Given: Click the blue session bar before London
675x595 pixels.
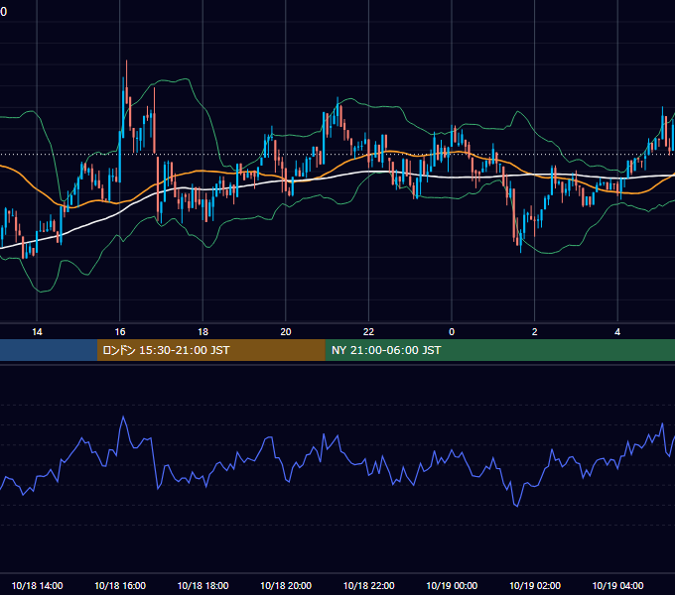Looking at the screenshot, I should 49,350.
